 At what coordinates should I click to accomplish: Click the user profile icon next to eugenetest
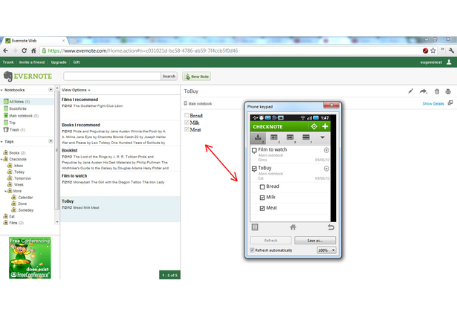tap(449, 62)
